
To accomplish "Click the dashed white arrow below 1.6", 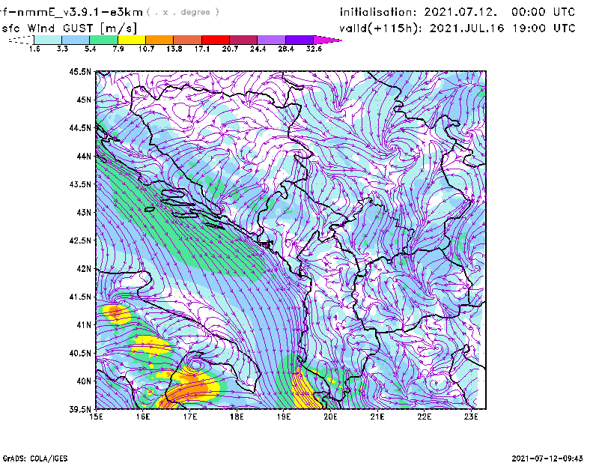I will [21, 40].
